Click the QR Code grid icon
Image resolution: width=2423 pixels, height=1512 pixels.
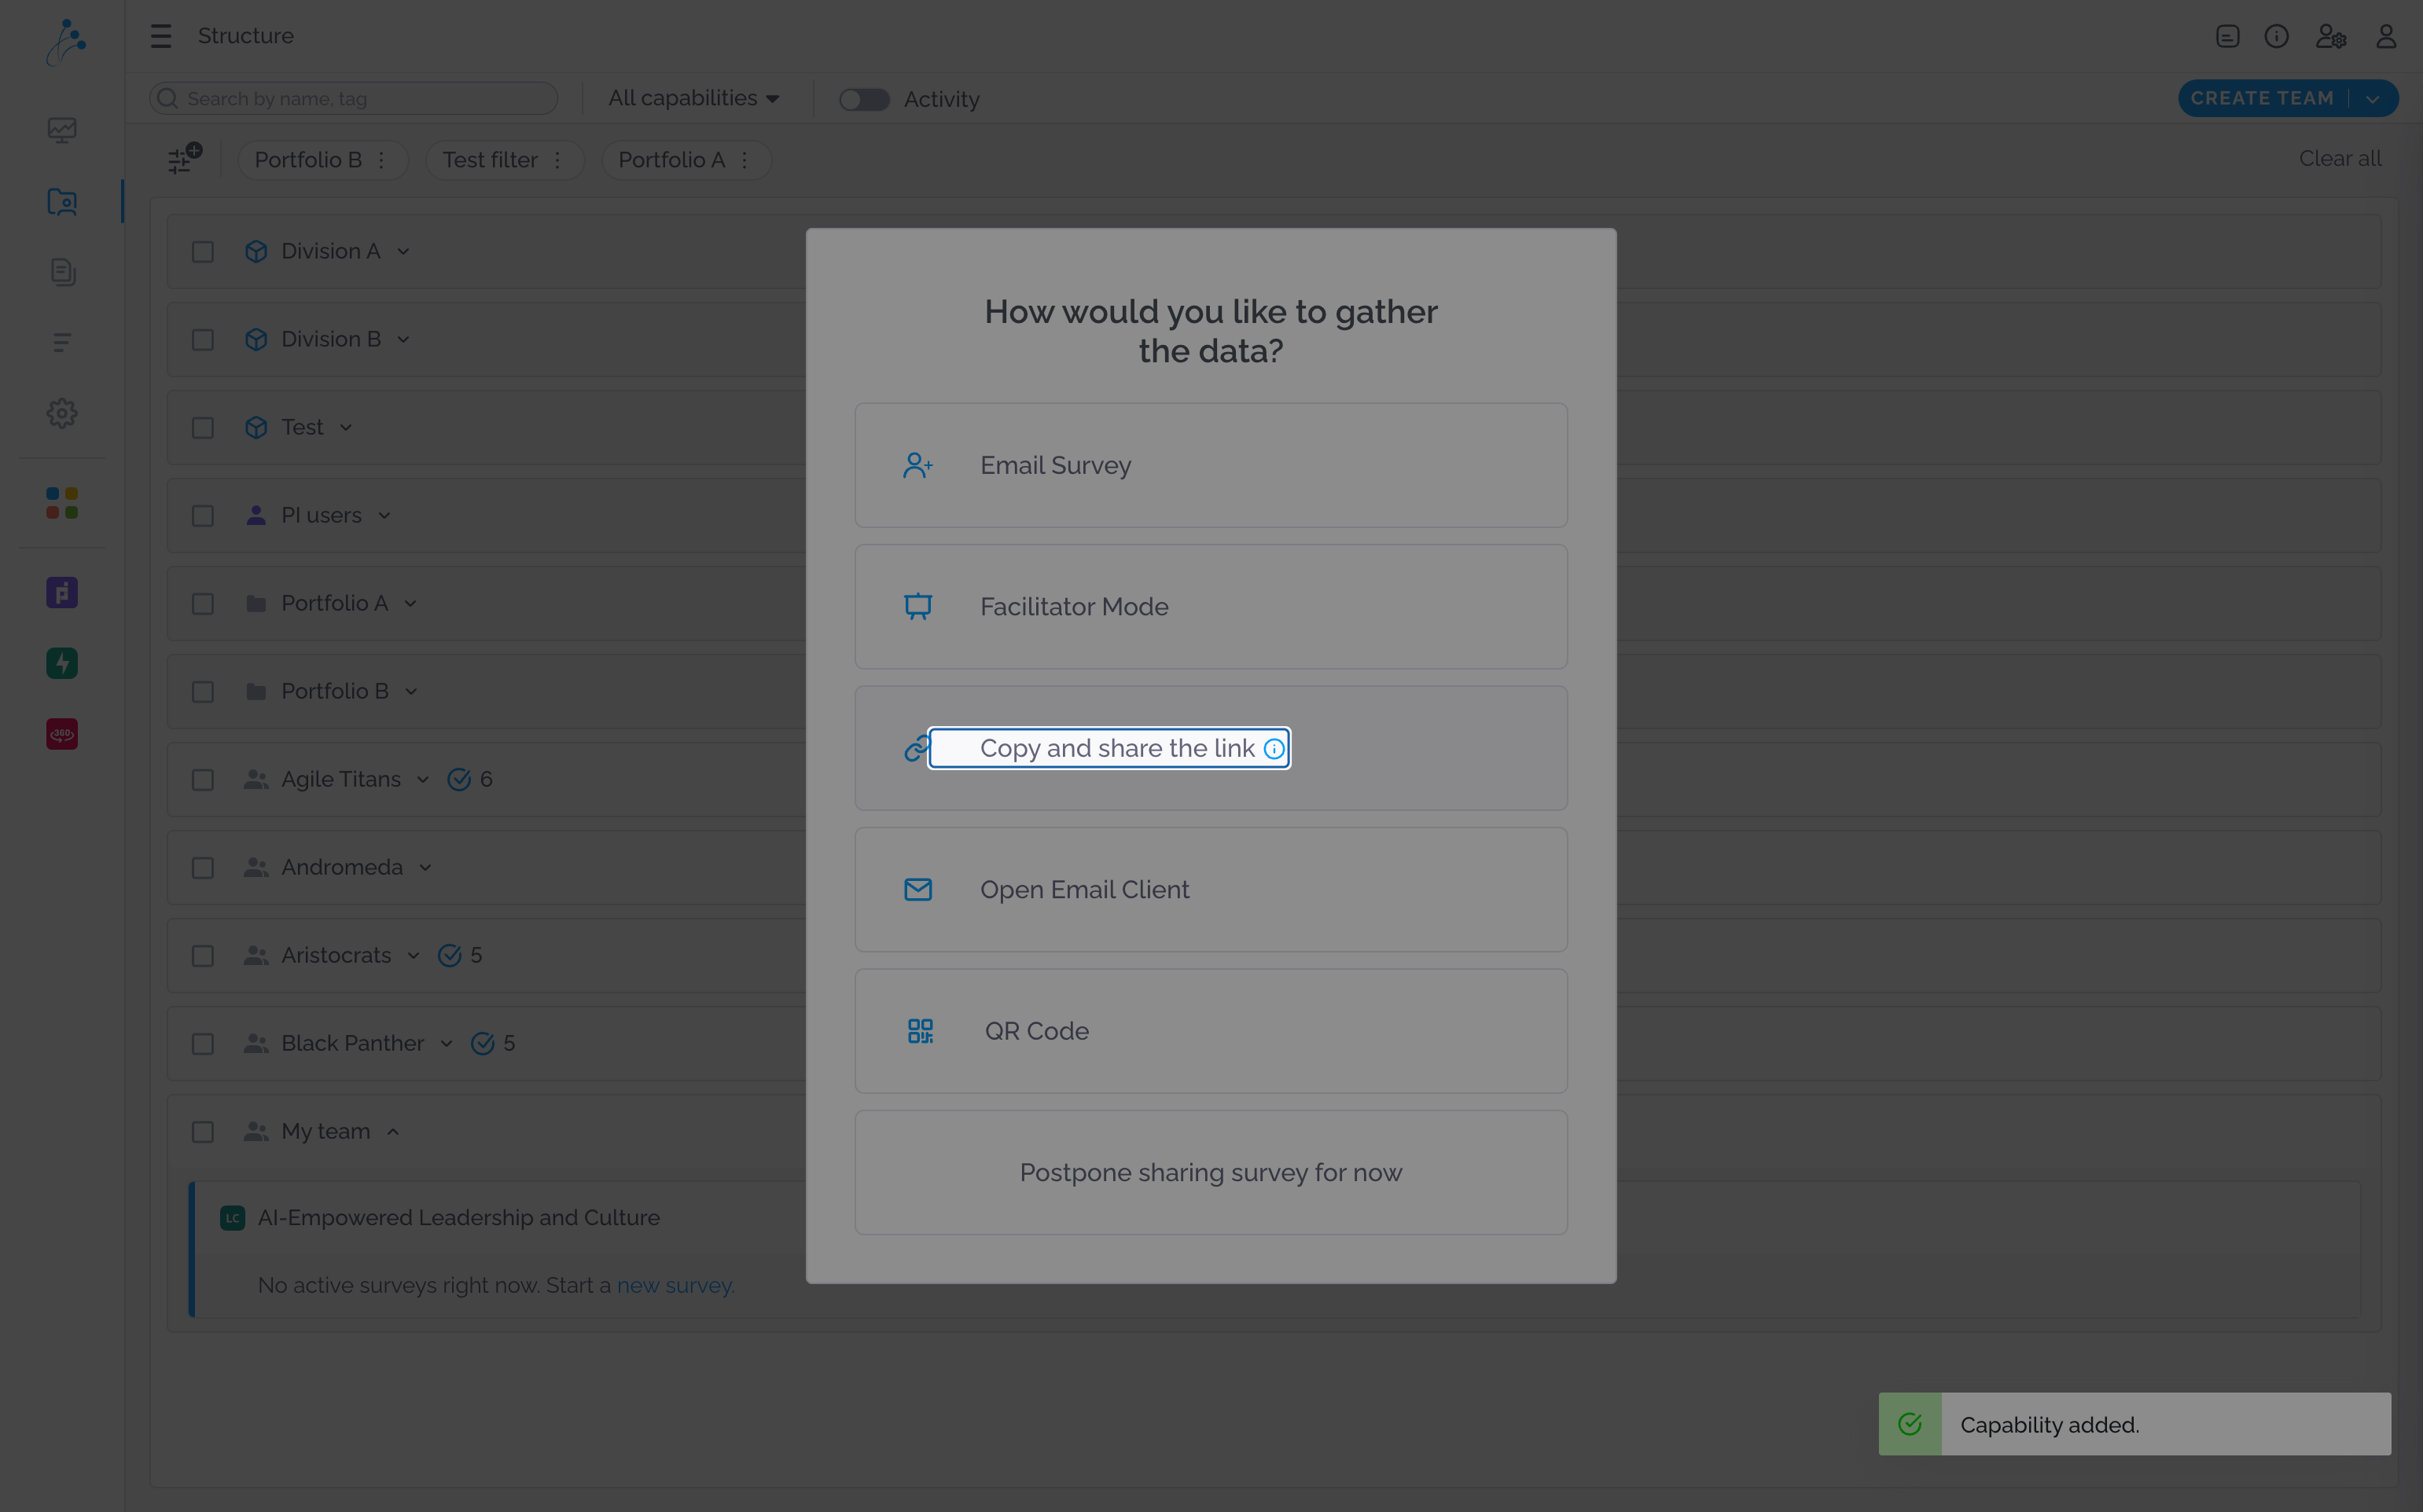click(919, 1031)
